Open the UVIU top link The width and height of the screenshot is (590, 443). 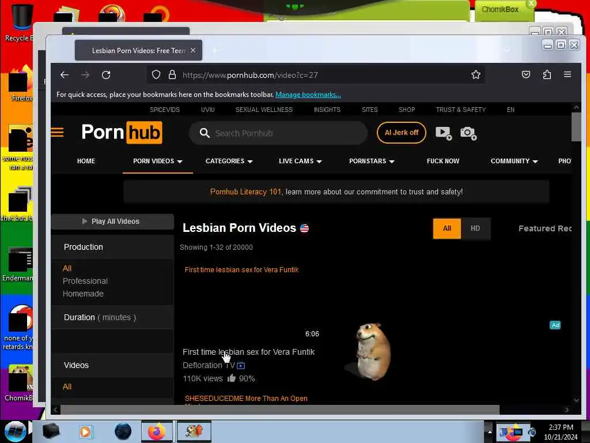[207, 110]
